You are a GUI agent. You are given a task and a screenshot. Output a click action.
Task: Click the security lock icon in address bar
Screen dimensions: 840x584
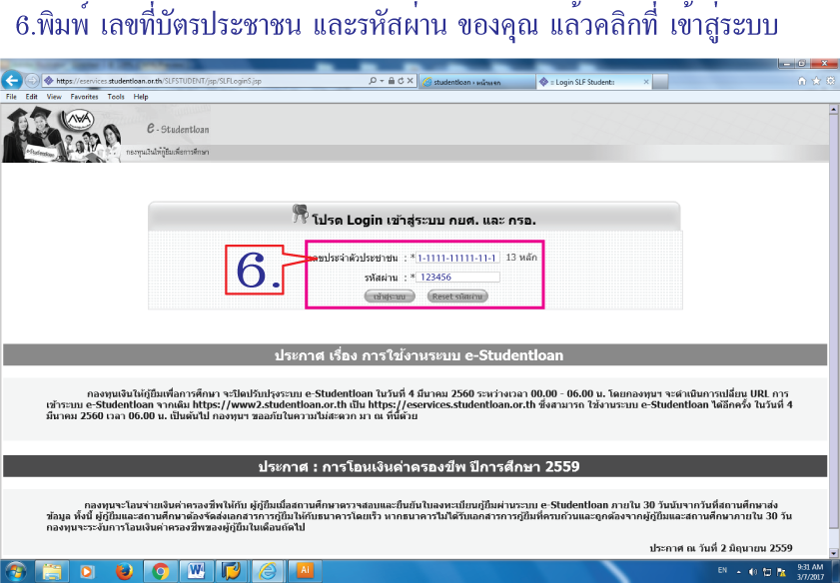click(392, 81)
